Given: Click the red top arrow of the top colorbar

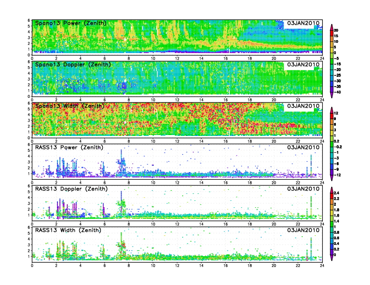Looking at the screenshot, I should point(332,27).
